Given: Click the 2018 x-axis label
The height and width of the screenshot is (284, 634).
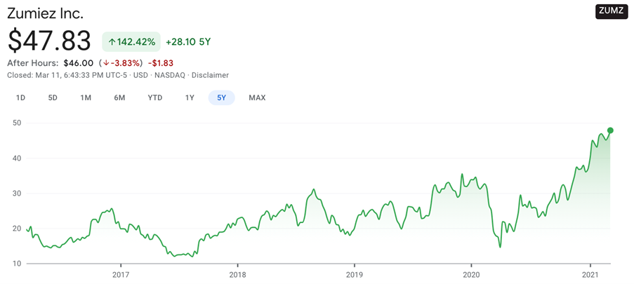Looking at the screenshot, I should pyautogui.click(x=237, y=276).
